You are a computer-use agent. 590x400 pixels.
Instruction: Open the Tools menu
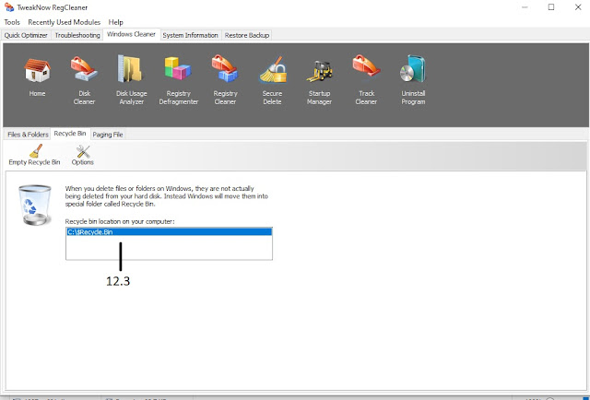point(12,22)
